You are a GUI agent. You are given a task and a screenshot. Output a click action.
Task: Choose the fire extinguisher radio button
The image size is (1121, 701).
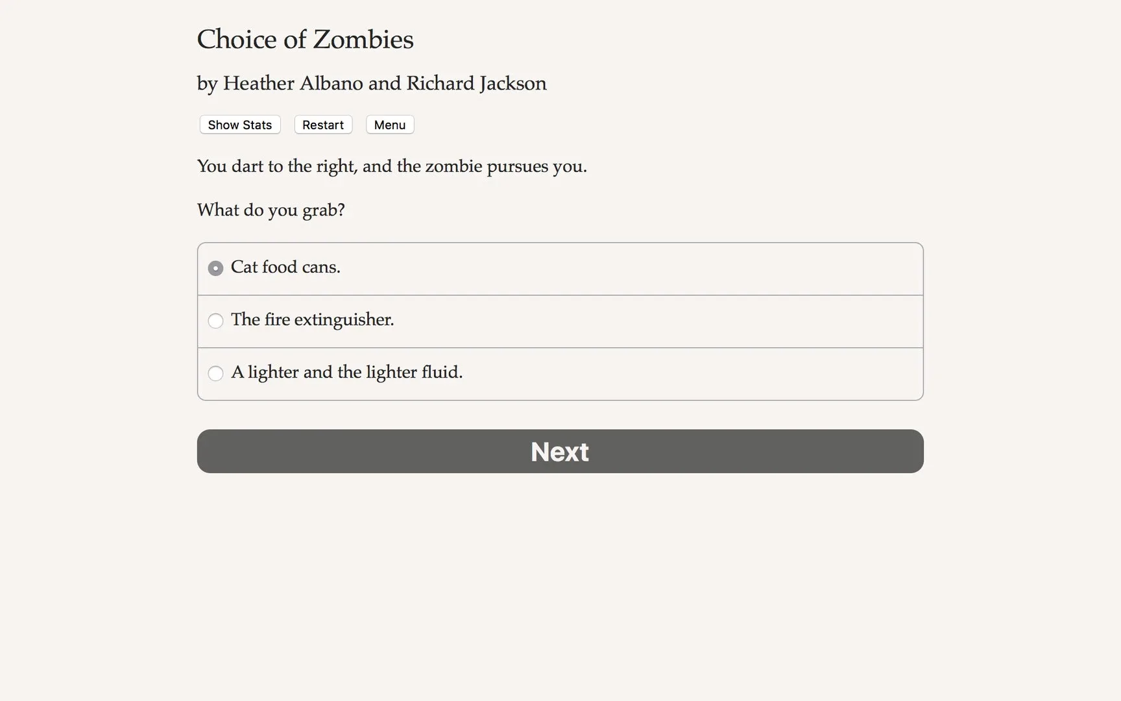(x=215, y=321)
